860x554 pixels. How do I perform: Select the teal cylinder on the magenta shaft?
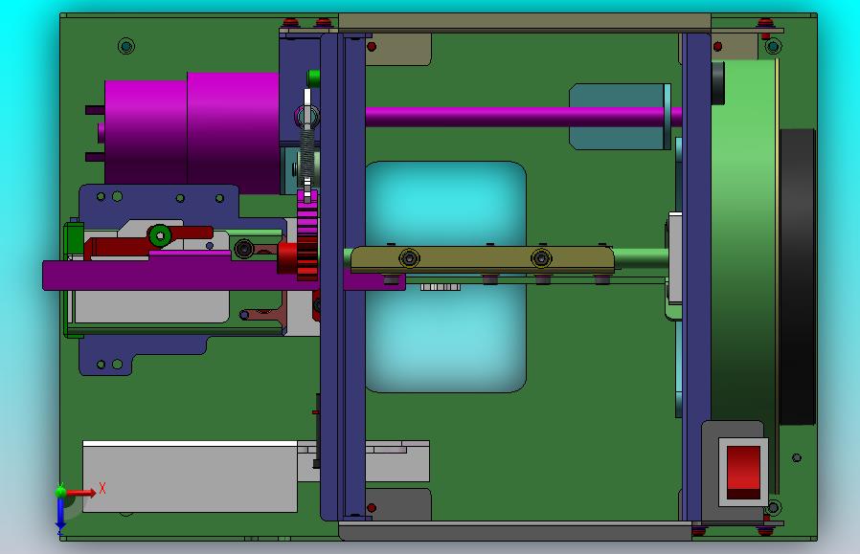[x=620, y=117]
